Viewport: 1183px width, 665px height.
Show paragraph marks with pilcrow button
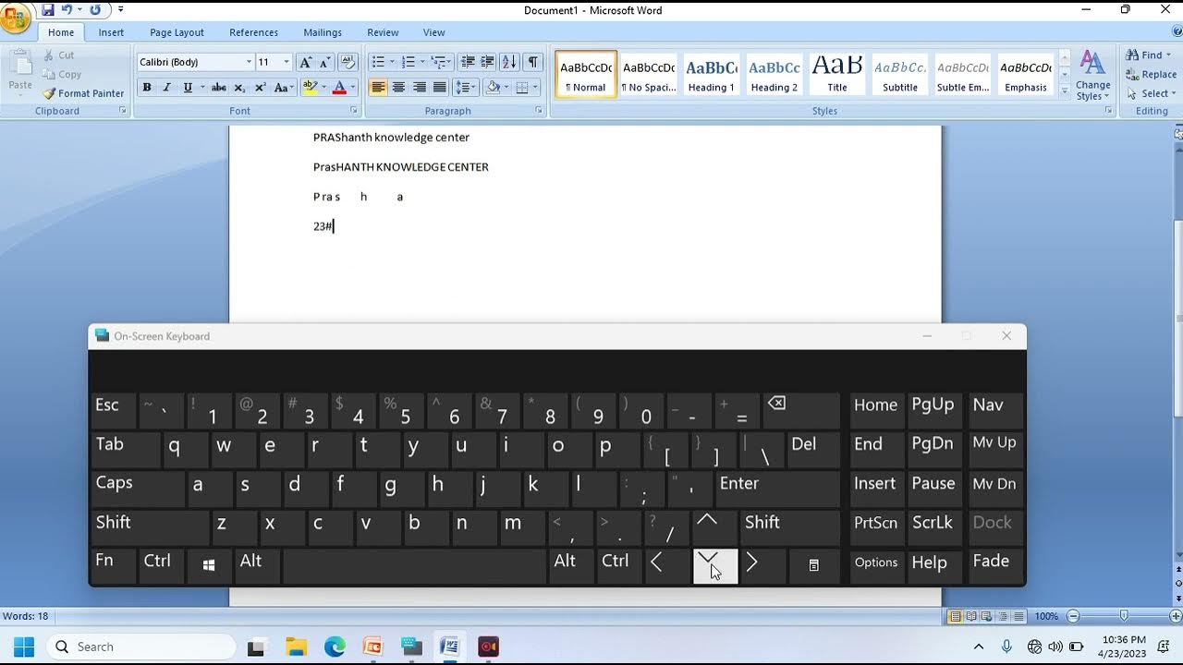(532, 62)
